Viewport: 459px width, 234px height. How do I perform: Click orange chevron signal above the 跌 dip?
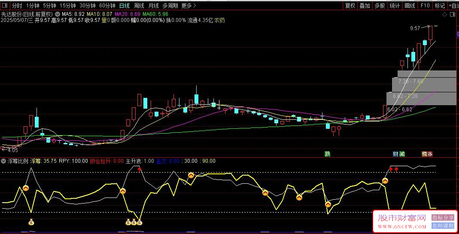point(328,204)
